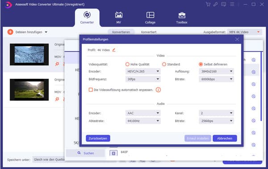Screen dimensions: 268x169
Task: Select Standard video quality radio
Action: 164,64
